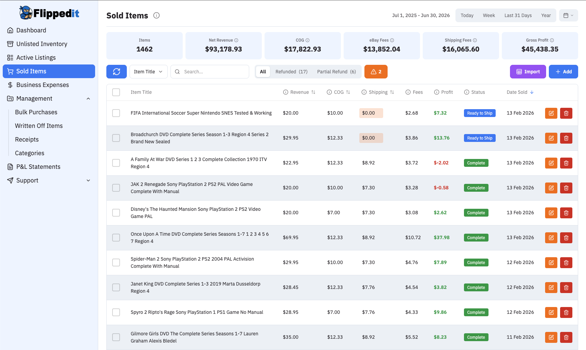
Task: Click the refresh icon above the items table
Action: click(x=116, y=72)
